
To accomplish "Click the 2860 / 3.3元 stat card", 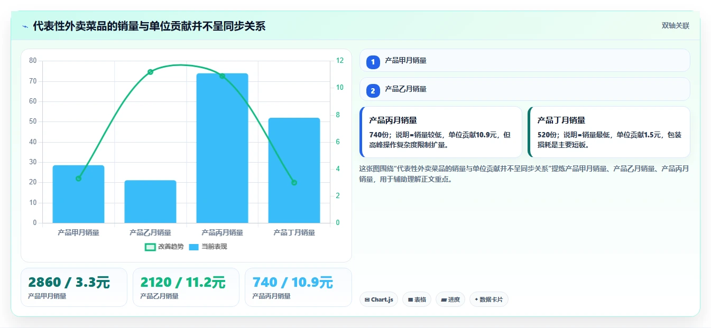I will [x=74, y=287].
